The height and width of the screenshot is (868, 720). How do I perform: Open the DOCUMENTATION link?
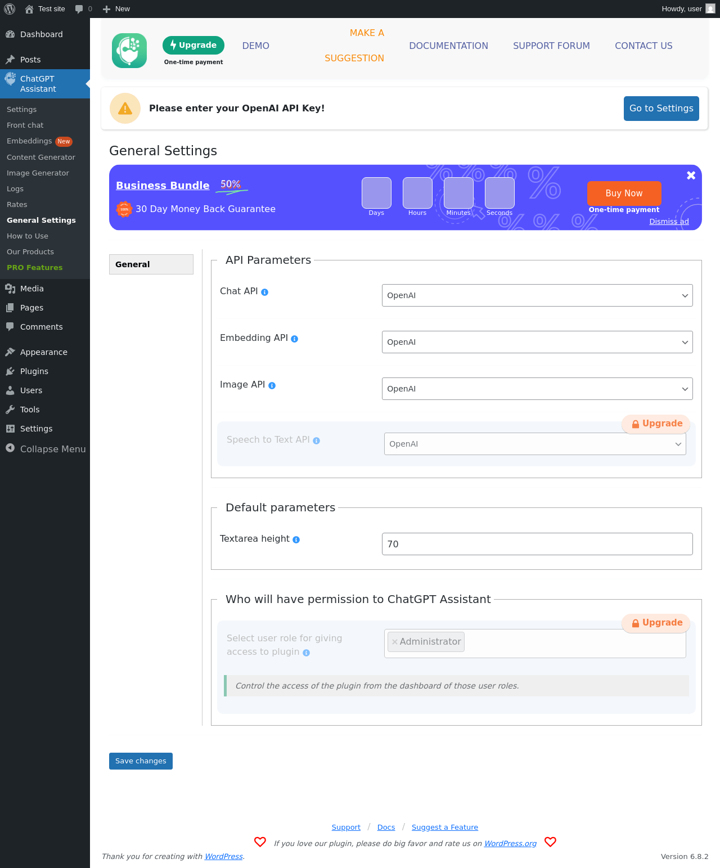(449, 46)
